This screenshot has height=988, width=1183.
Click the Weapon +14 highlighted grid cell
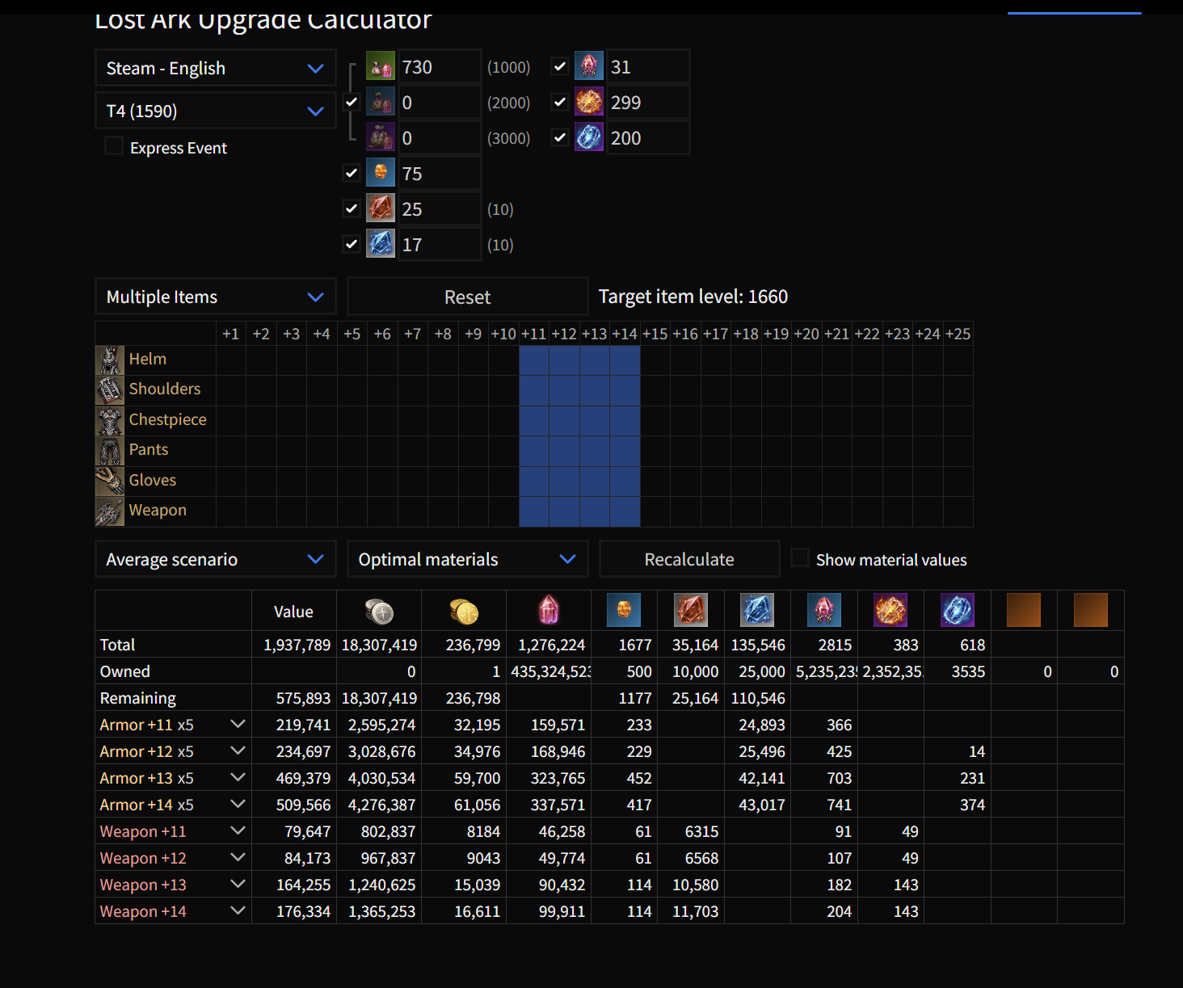(x=625, y=511)
